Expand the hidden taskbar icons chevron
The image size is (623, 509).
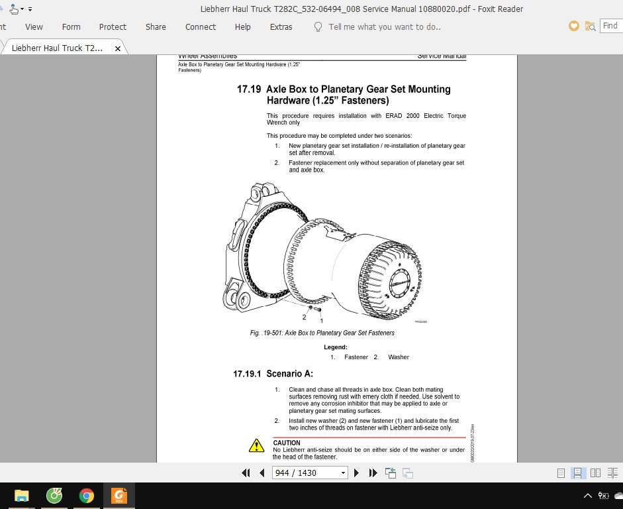(587, 495)
